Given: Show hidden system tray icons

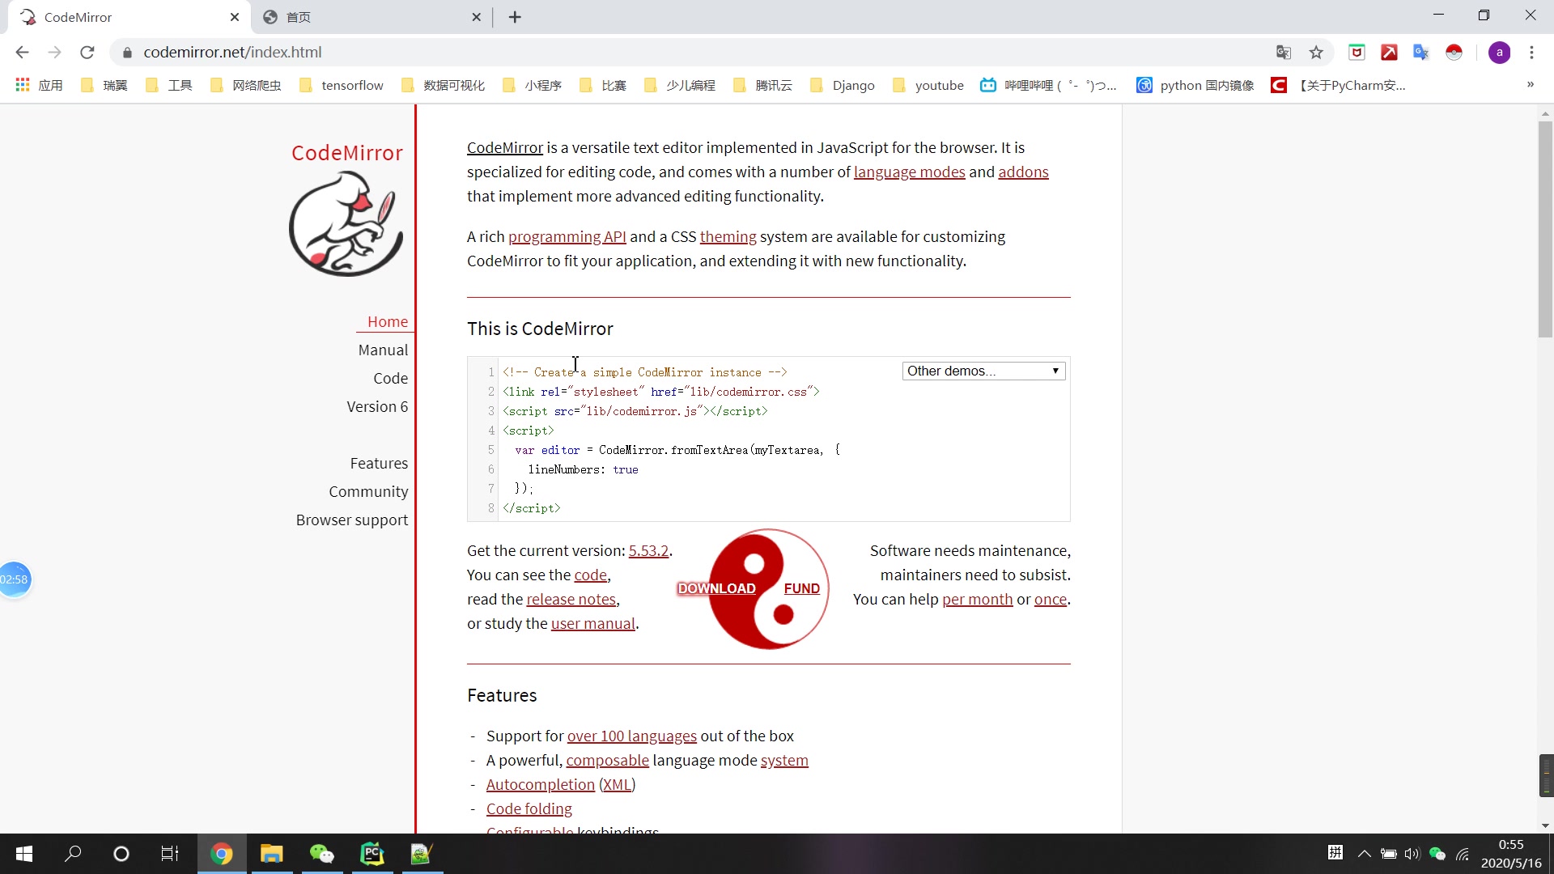Looking at the screenshot, I should pyautogui.click(x=1364, y=854).
